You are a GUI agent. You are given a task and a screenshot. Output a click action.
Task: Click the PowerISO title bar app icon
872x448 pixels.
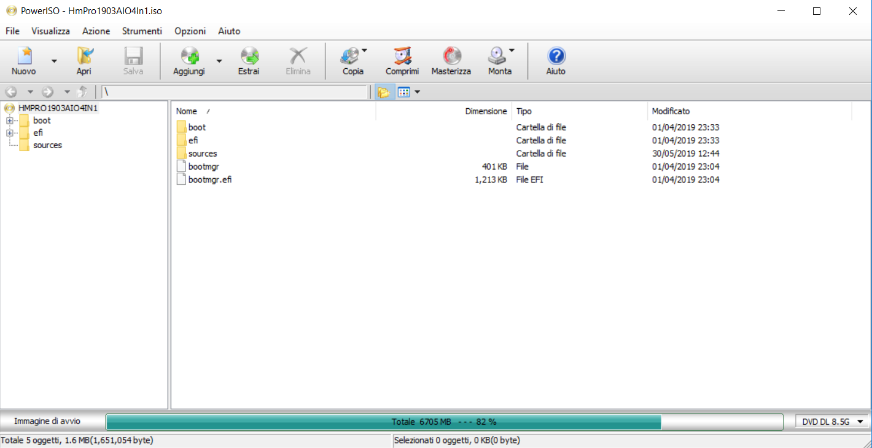(11, 11)
